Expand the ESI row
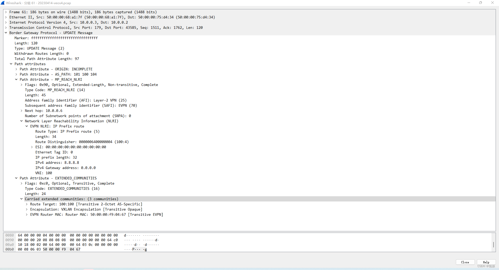Image resolution: width=499 pixels, height=270 pixels. click(x=32, y=147)
